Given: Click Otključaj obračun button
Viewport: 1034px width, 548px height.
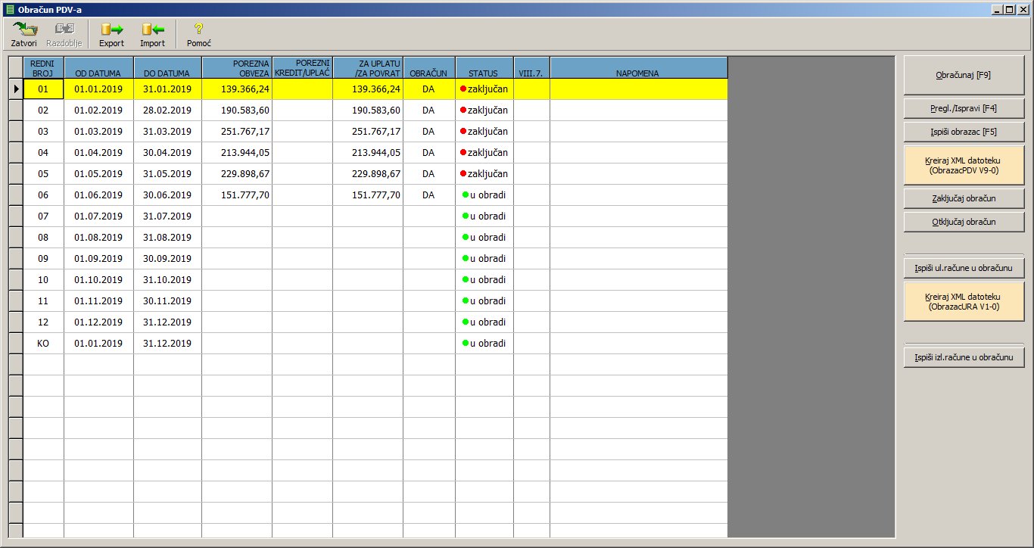Looking at the screenshot, I should (964, 222).
